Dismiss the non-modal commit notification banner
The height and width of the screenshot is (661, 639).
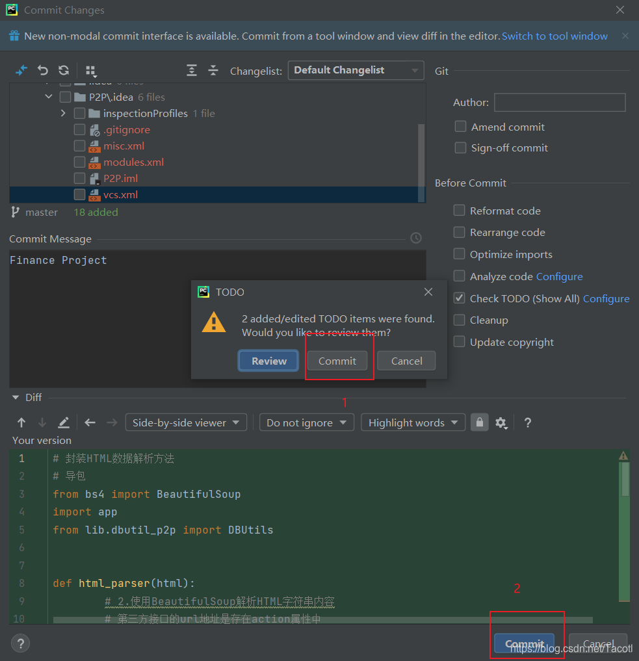click(x=625, y=36)
